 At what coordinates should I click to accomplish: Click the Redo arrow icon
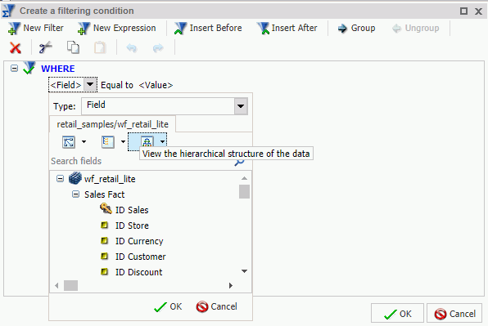(158, 48)
